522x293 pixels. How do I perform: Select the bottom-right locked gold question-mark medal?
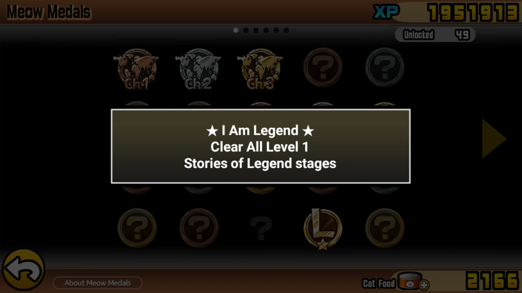coord(385,228)
